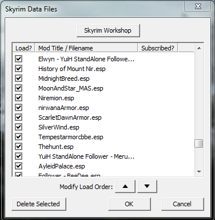This screenshot has height=220, width=215.
Task: Select MidnightBreed.esp in the list
Action: pyautogui.click(x=64, y=78)
